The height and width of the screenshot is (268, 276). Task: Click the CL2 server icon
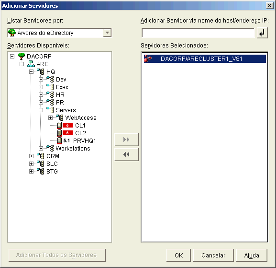[x=59, y=133]
